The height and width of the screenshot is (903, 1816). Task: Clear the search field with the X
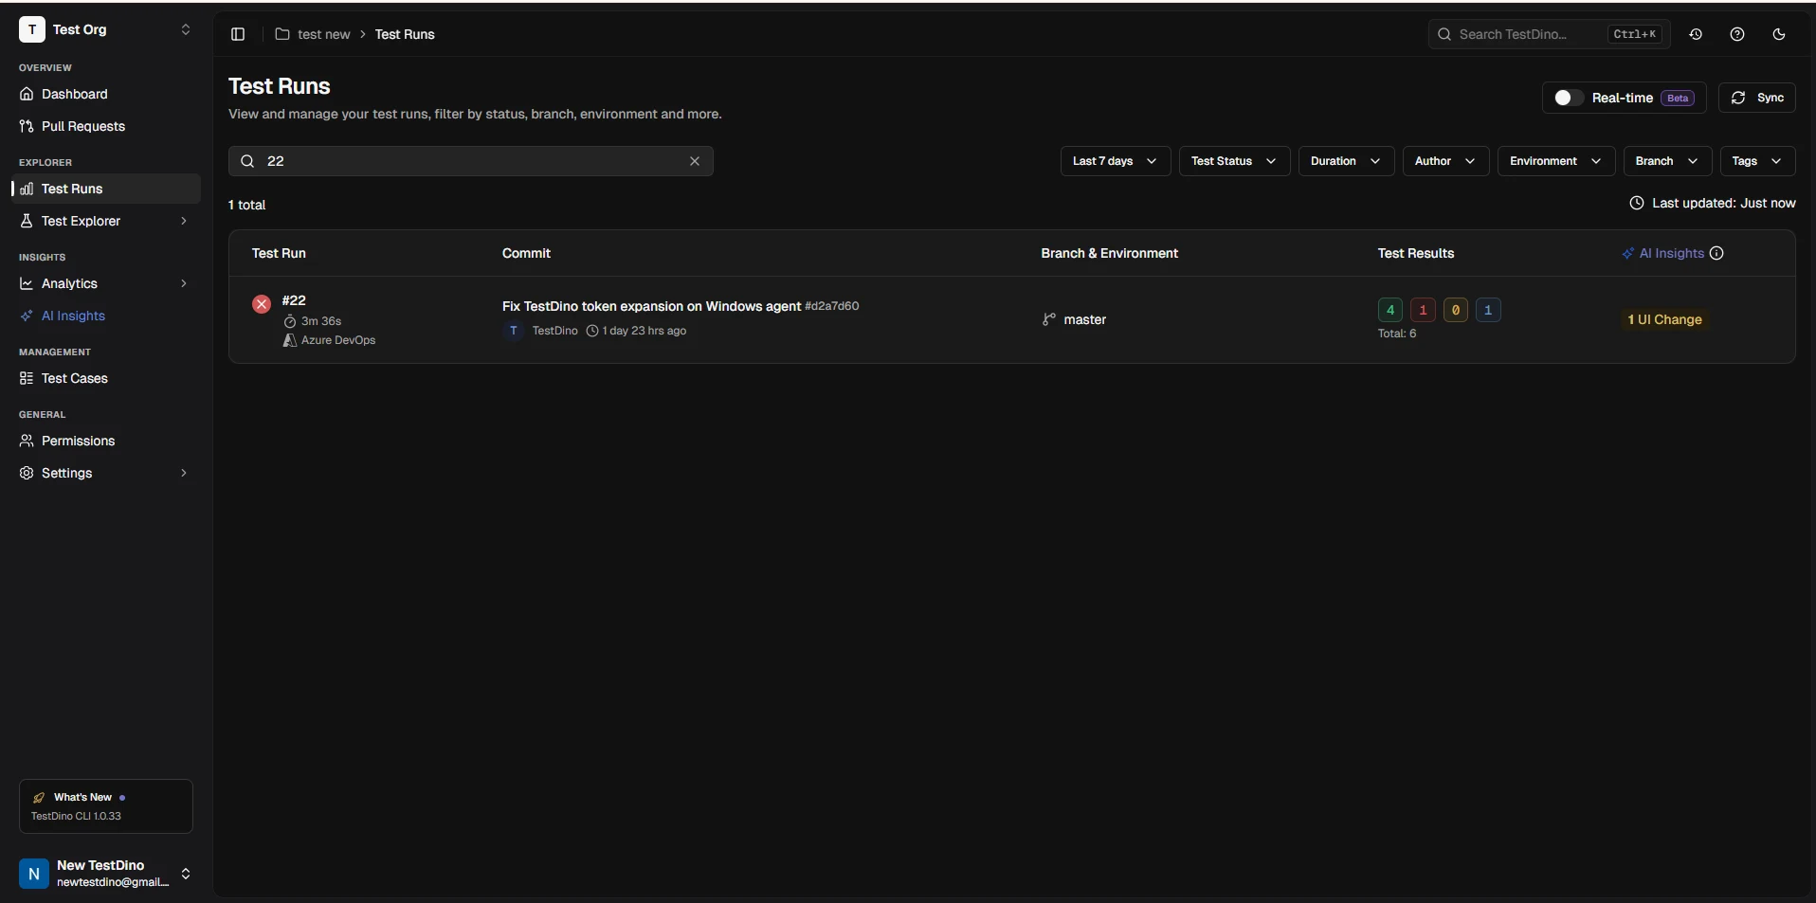[694, 161]
